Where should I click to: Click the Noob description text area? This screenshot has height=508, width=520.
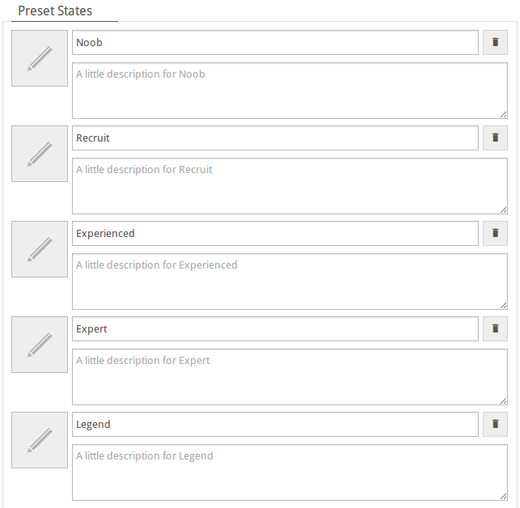290,91
